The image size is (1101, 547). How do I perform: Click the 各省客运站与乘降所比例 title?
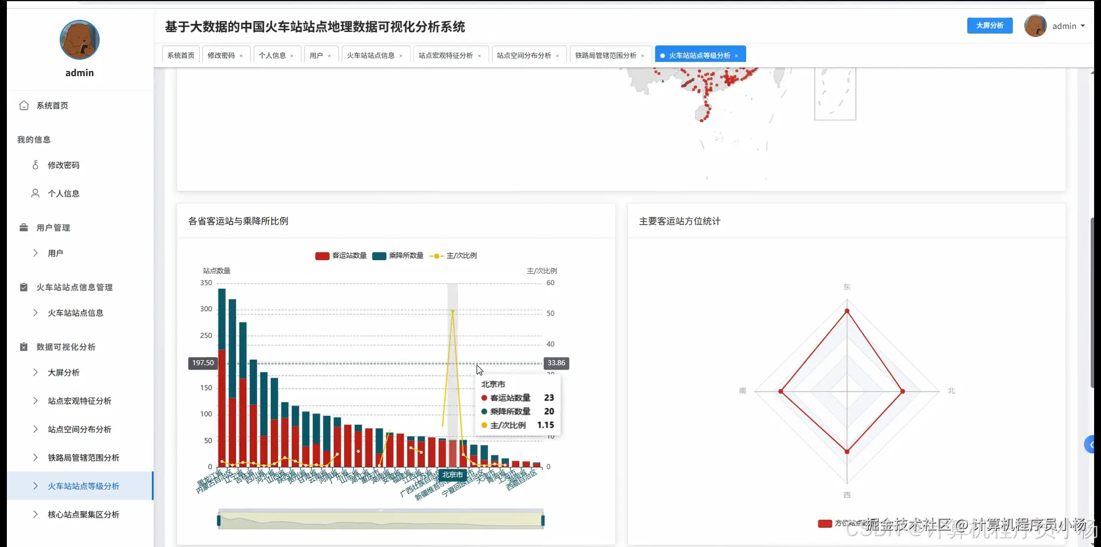click(x=238, y=221)
